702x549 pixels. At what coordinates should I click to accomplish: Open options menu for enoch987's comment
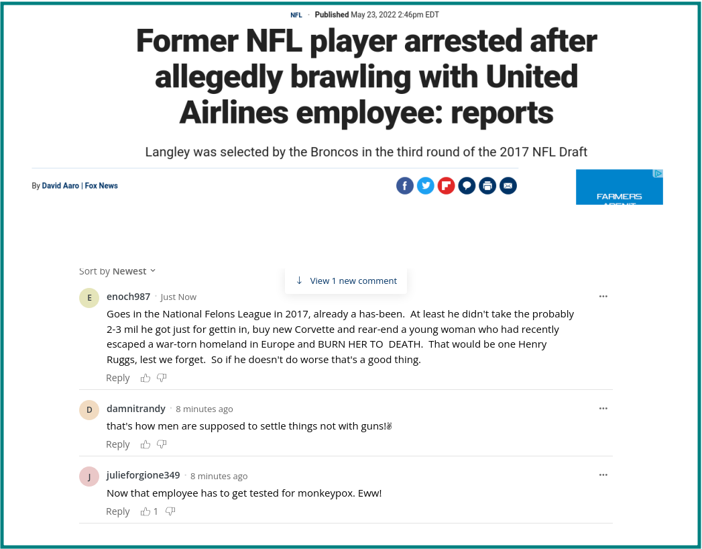(x=603, y=296)
